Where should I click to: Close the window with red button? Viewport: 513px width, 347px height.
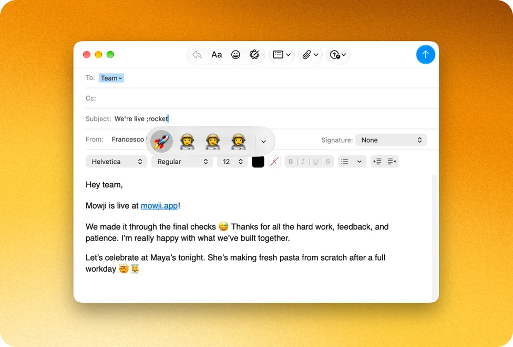click(x=87, y=54)
